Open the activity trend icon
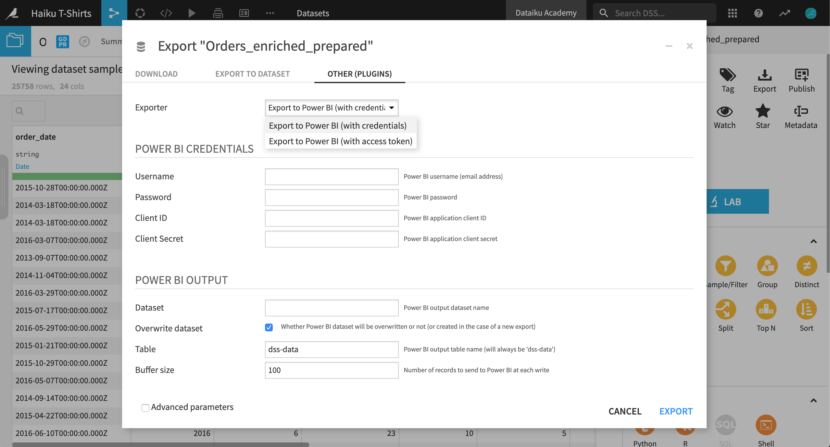Screen dimensions: 830x447 (x=784, y=13)
